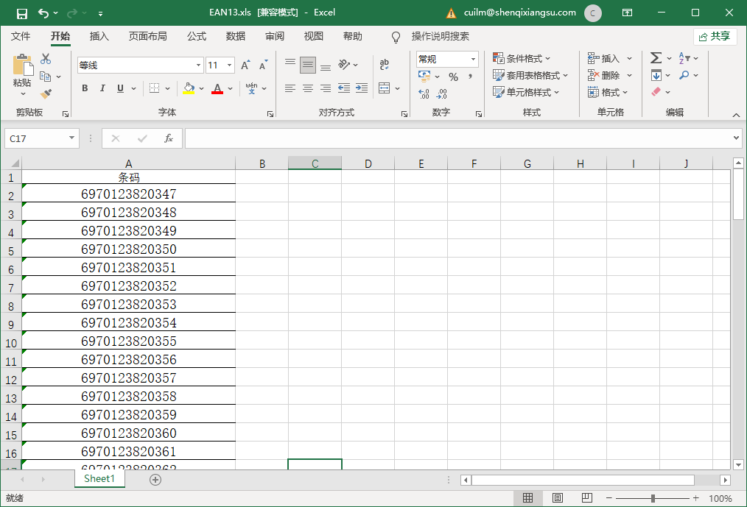This screenshot has height=507, width=747.
Task: Expand the Name Box dropdown arrow
Action: (x=71, y=138)
